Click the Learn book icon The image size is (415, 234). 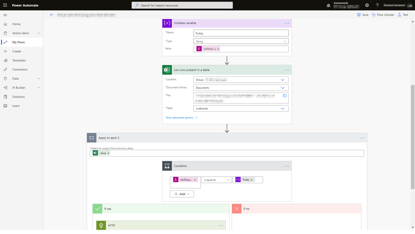[x=5, y=106]
